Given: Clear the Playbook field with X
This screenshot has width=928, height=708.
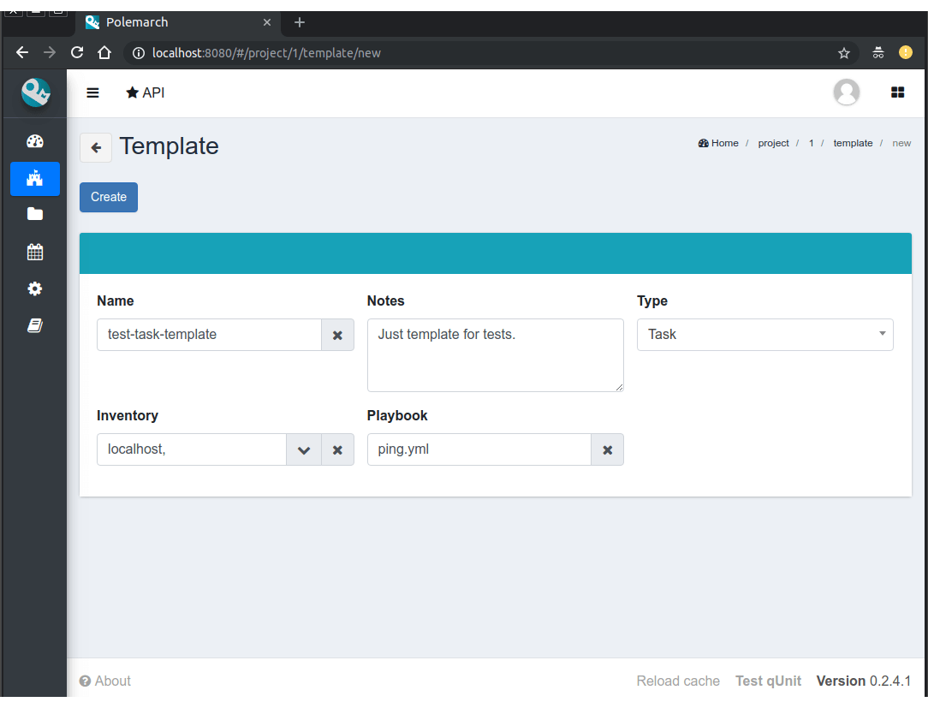Looking at the screenshot, I should [x=607, y=449].
